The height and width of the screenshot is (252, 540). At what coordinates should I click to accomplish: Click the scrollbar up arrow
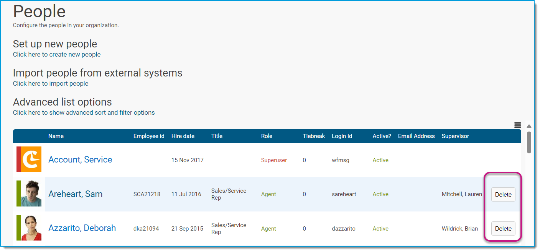tap(529, 126)
